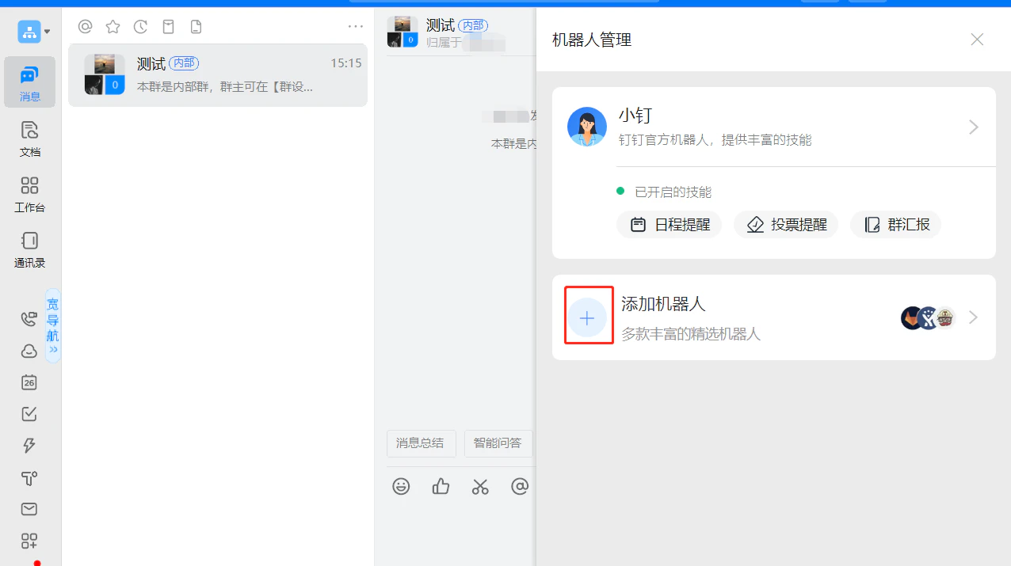Filter messages by @ mentions icon

pyautogui.click(x=86, y=27)
